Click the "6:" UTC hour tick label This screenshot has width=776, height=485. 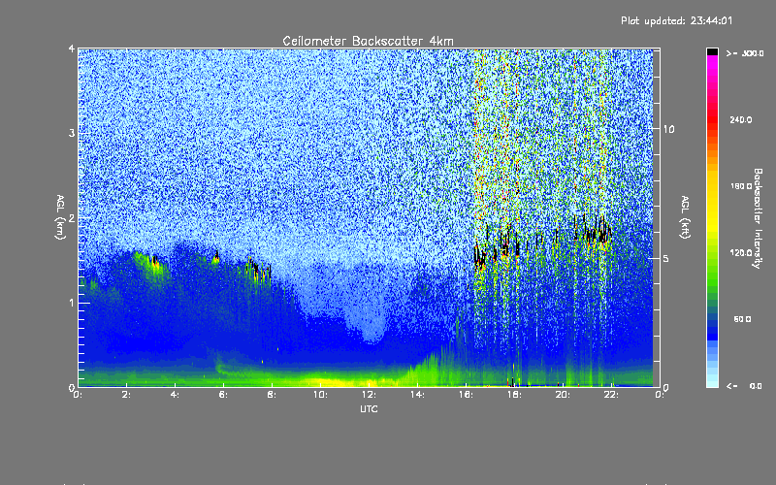[224, 395]
